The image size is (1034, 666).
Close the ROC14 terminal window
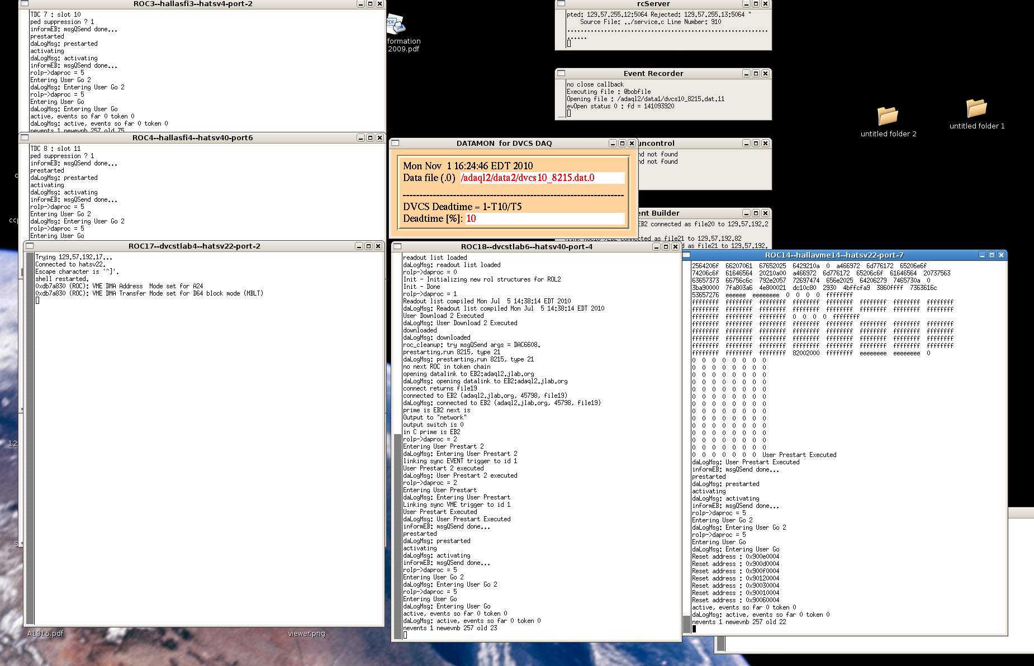1001,255
